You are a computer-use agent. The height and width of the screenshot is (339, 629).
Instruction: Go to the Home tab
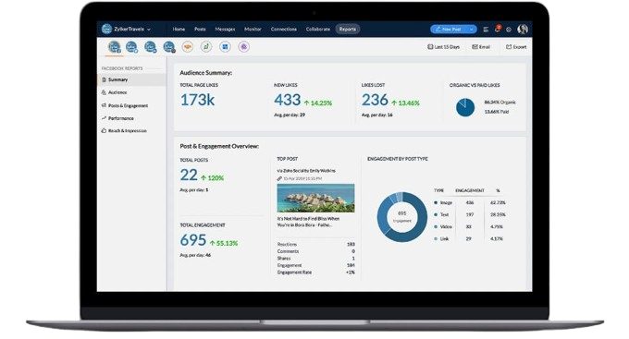pos(179,30)
